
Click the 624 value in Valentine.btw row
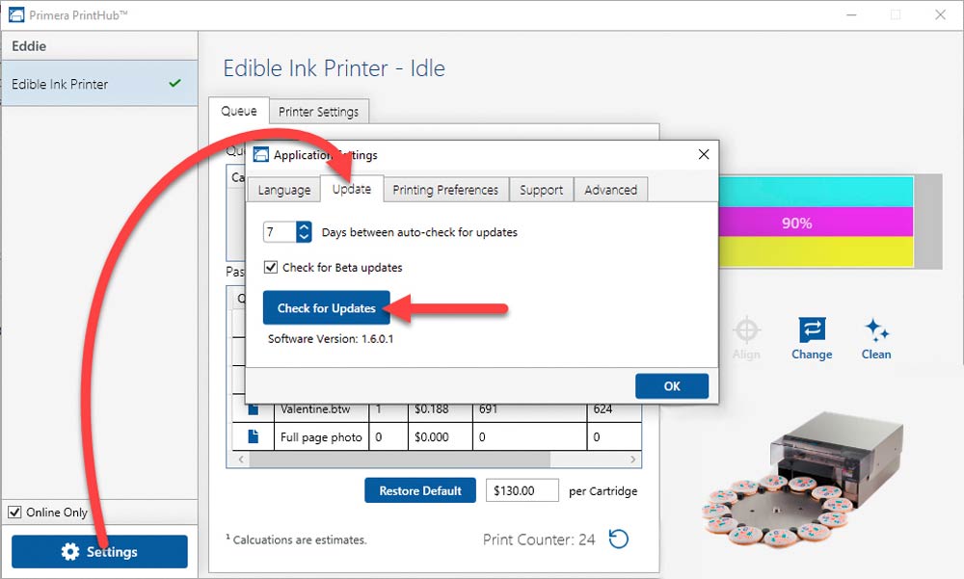pos(602,409)
